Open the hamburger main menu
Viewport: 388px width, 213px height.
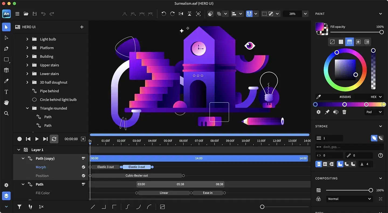coord(17,14)
